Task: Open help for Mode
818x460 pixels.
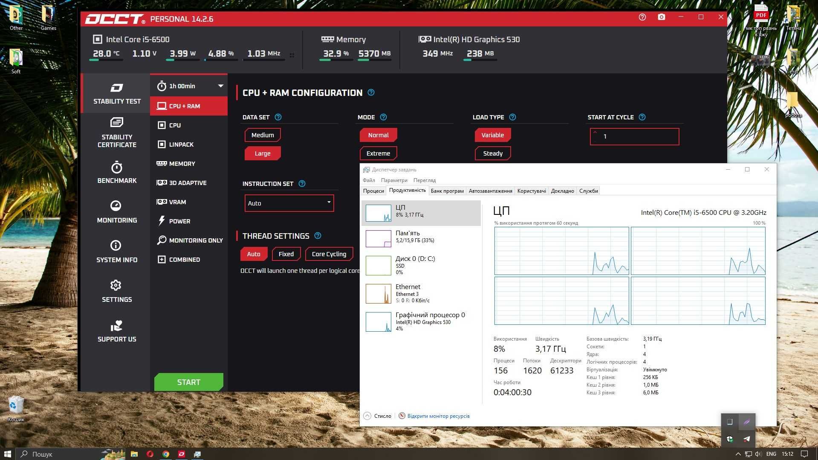Action: coord(383,117)
